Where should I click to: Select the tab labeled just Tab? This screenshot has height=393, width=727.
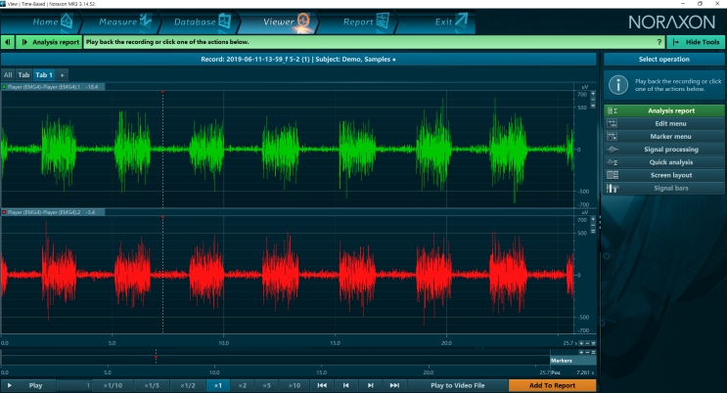[23, 74]
